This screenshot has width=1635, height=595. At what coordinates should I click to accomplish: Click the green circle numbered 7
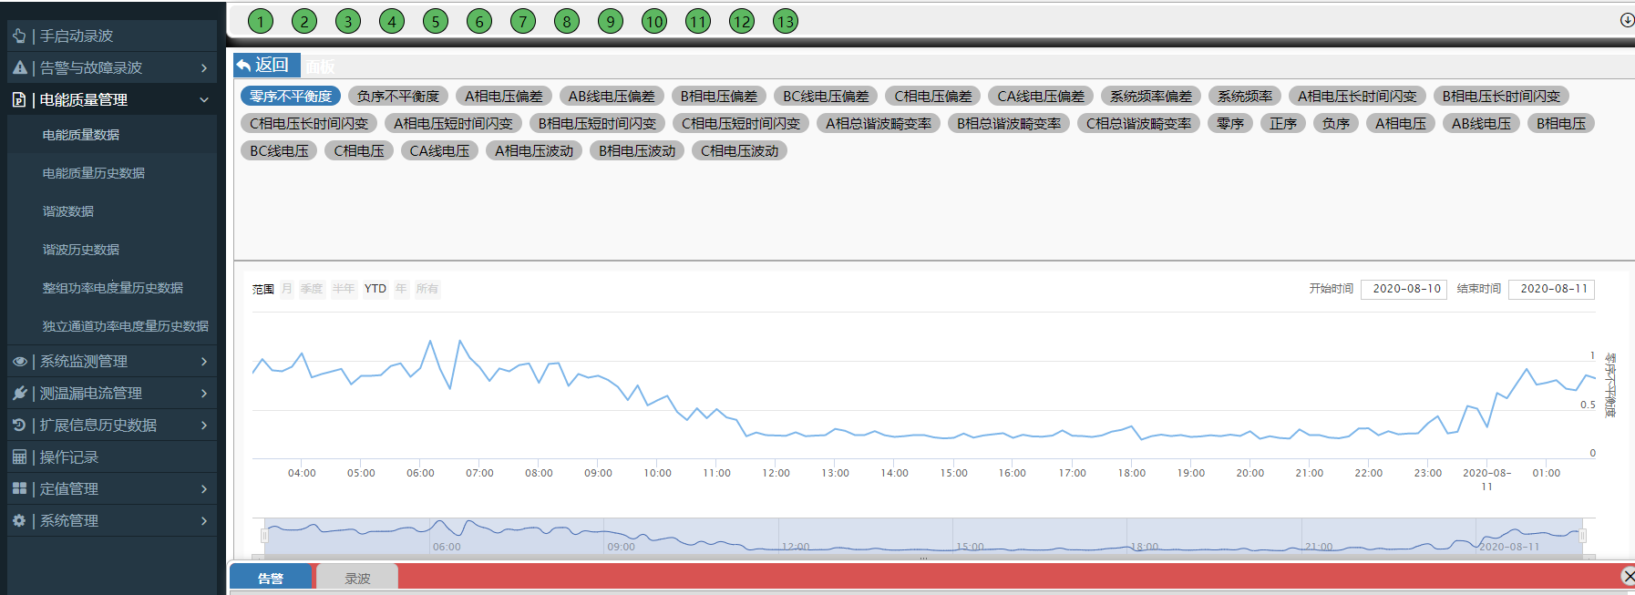(523, 21)
